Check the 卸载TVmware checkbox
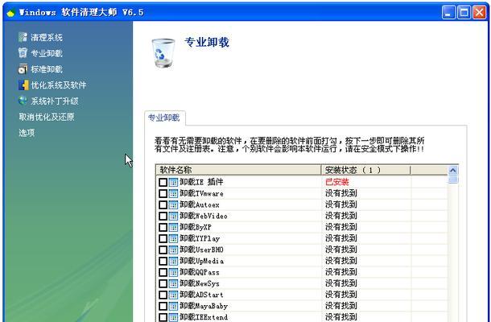The image size is (491, 322). click(163, 193)
